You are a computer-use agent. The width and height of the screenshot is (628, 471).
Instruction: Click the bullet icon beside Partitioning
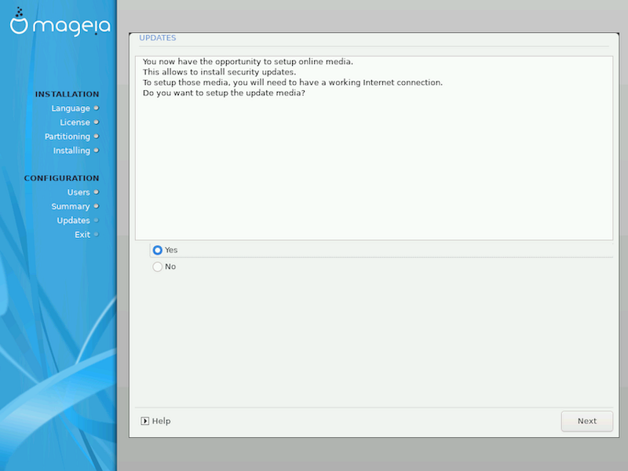pos(96,136)
